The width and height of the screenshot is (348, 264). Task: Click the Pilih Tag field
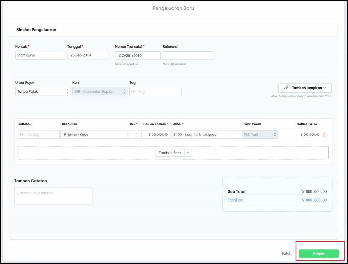coord(155,91)
